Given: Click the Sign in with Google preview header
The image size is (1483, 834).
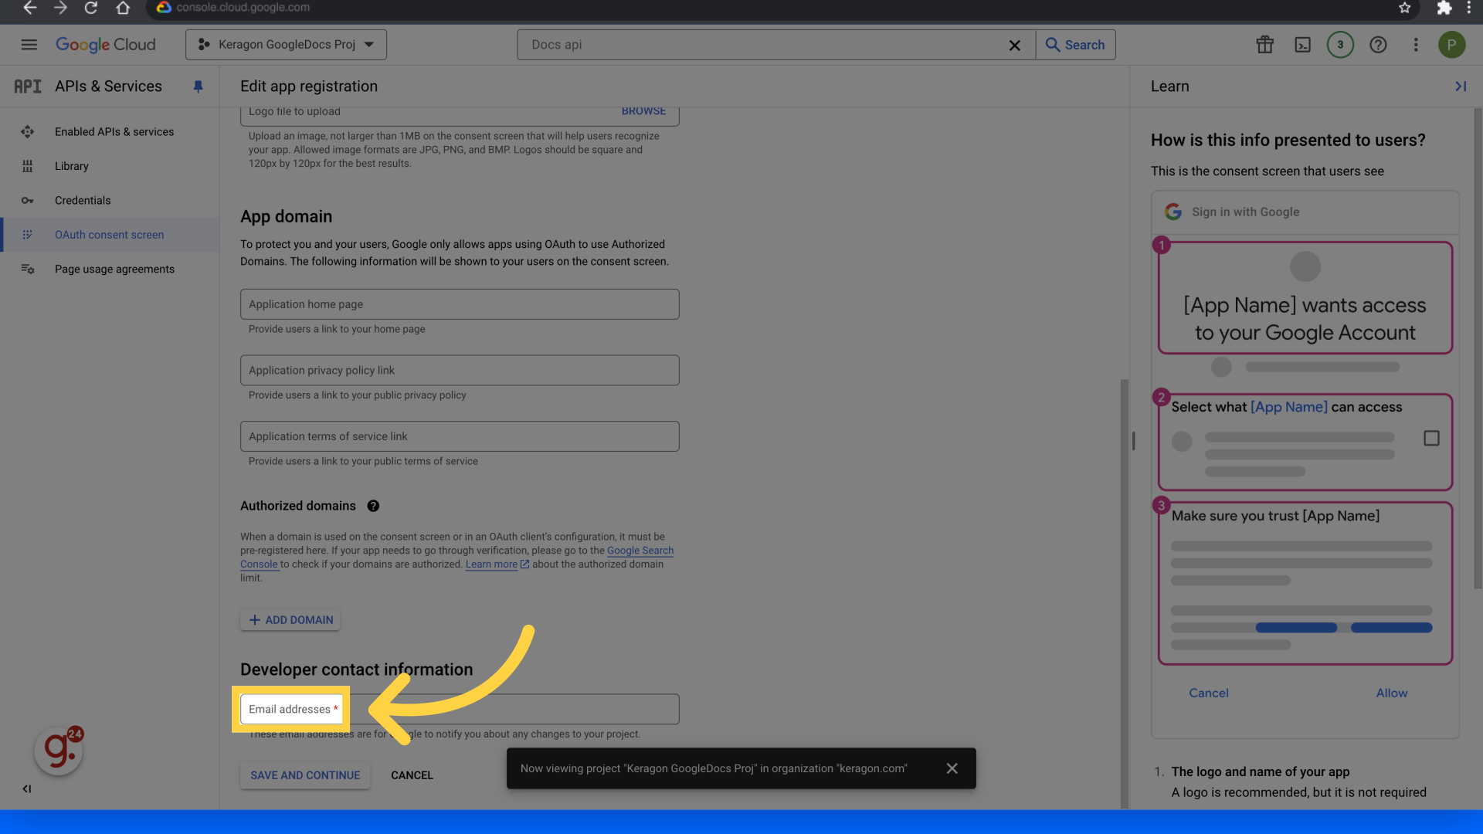Looking at the screenshot, I should (x=1305, y=212).
